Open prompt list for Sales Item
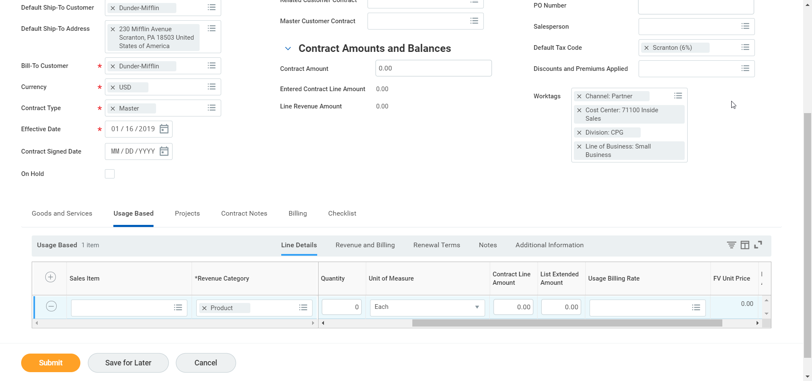The image size is (812, 381). point(178,308)
